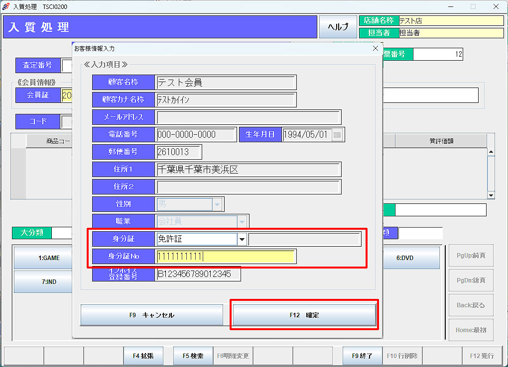Close the お客様情報入力 dialog
The height and width of the screenshot is (367, 508).
tap(376, 48)
